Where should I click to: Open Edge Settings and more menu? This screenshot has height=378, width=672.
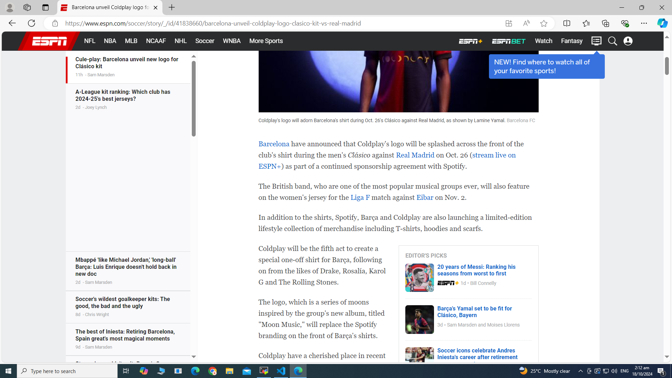644,23
